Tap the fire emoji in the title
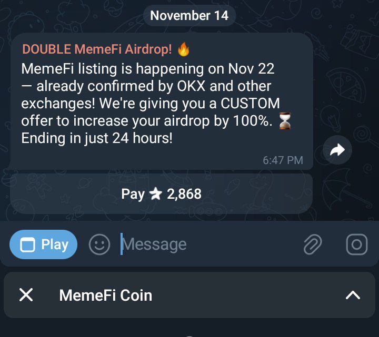This screenshot has height=337, width=379. click(184, 49)
